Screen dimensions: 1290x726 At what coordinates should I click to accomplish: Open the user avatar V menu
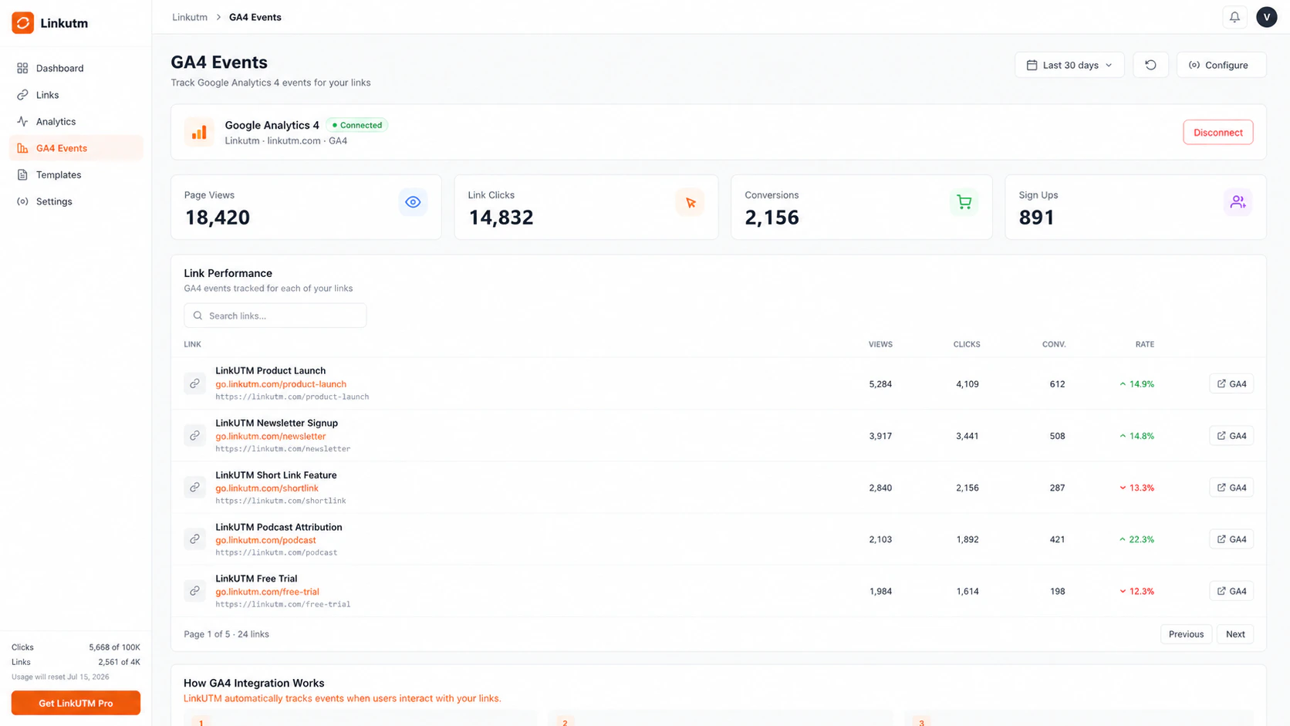[x=1266, y=17]
